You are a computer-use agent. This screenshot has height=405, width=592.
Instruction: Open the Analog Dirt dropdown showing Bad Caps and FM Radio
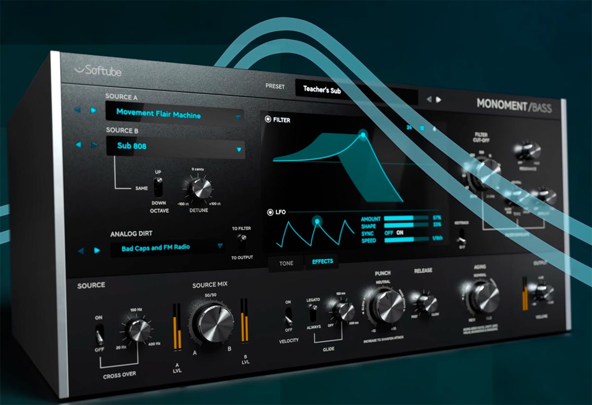[167, 248]
